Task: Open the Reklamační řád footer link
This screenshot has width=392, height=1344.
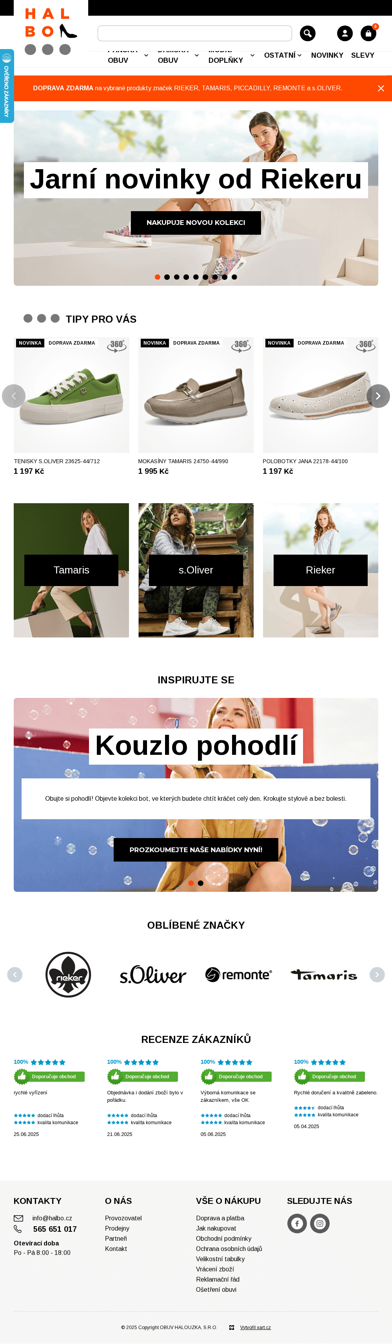Action: (x=218, y=1279)
